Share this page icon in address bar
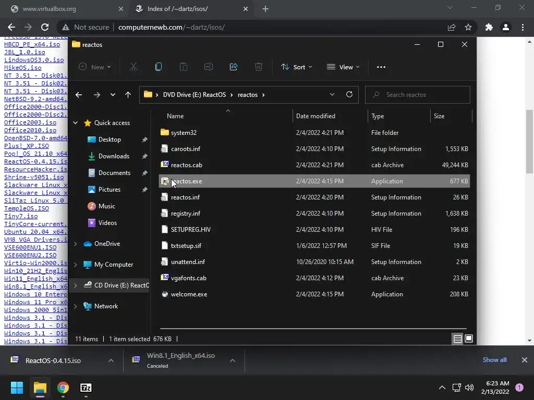Viewport: 534px width, 400px height. (452, 27)
